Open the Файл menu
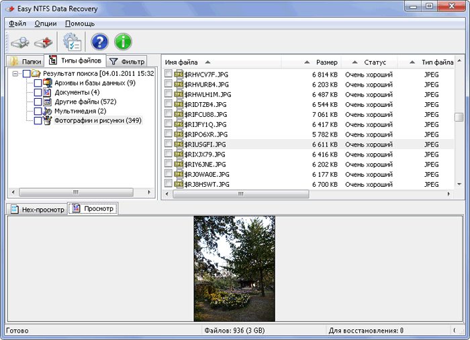Viewport: 470px width, 340px height. tap(17, 23)
